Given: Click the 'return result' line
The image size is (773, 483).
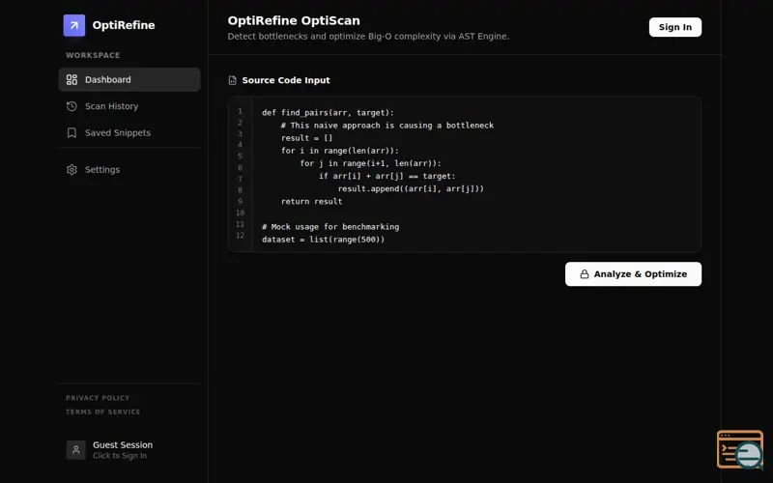Looking at the screenshot, I should 311,201.
